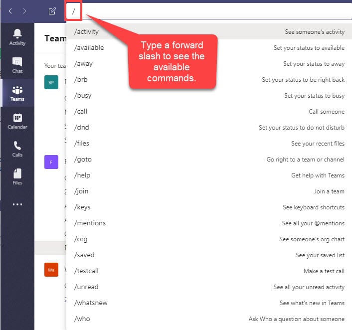This screenshot has height=330, width=352.
Task: Go back using the left arrow
Action: tap(10, 11)
